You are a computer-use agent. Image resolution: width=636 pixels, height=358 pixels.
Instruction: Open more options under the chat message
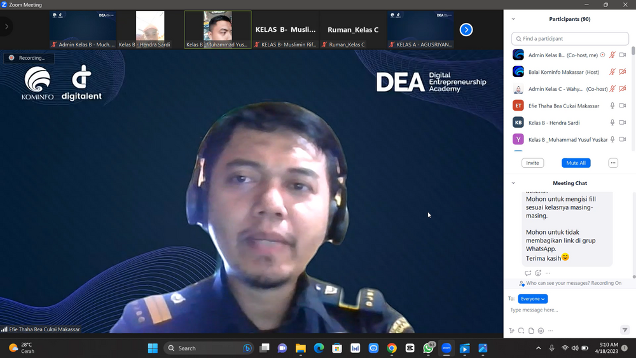(x=548, y=273)
